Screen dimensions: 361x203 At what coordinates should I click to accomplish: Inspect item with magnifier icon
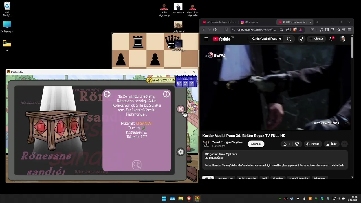click(137, 165)
